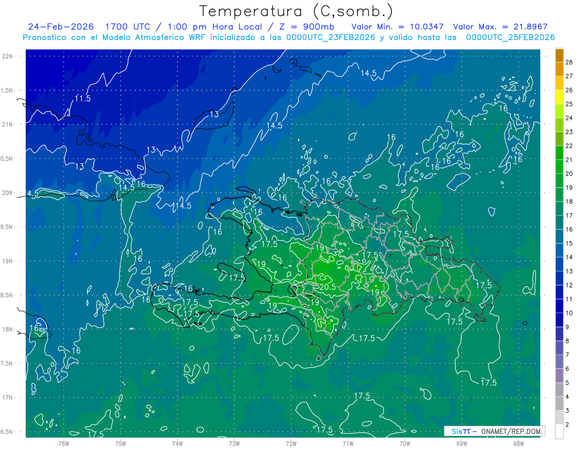
Task: Click the title 'Temperatura (C,somb.)'
Action: [x=296, y=11]
